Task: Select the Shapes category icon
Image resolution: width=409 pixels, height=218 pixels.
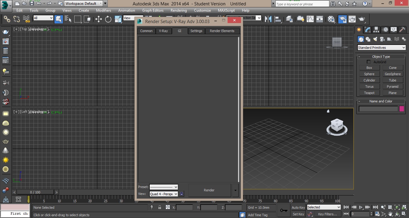Action: pyautogui.click(x=368, y=39)
